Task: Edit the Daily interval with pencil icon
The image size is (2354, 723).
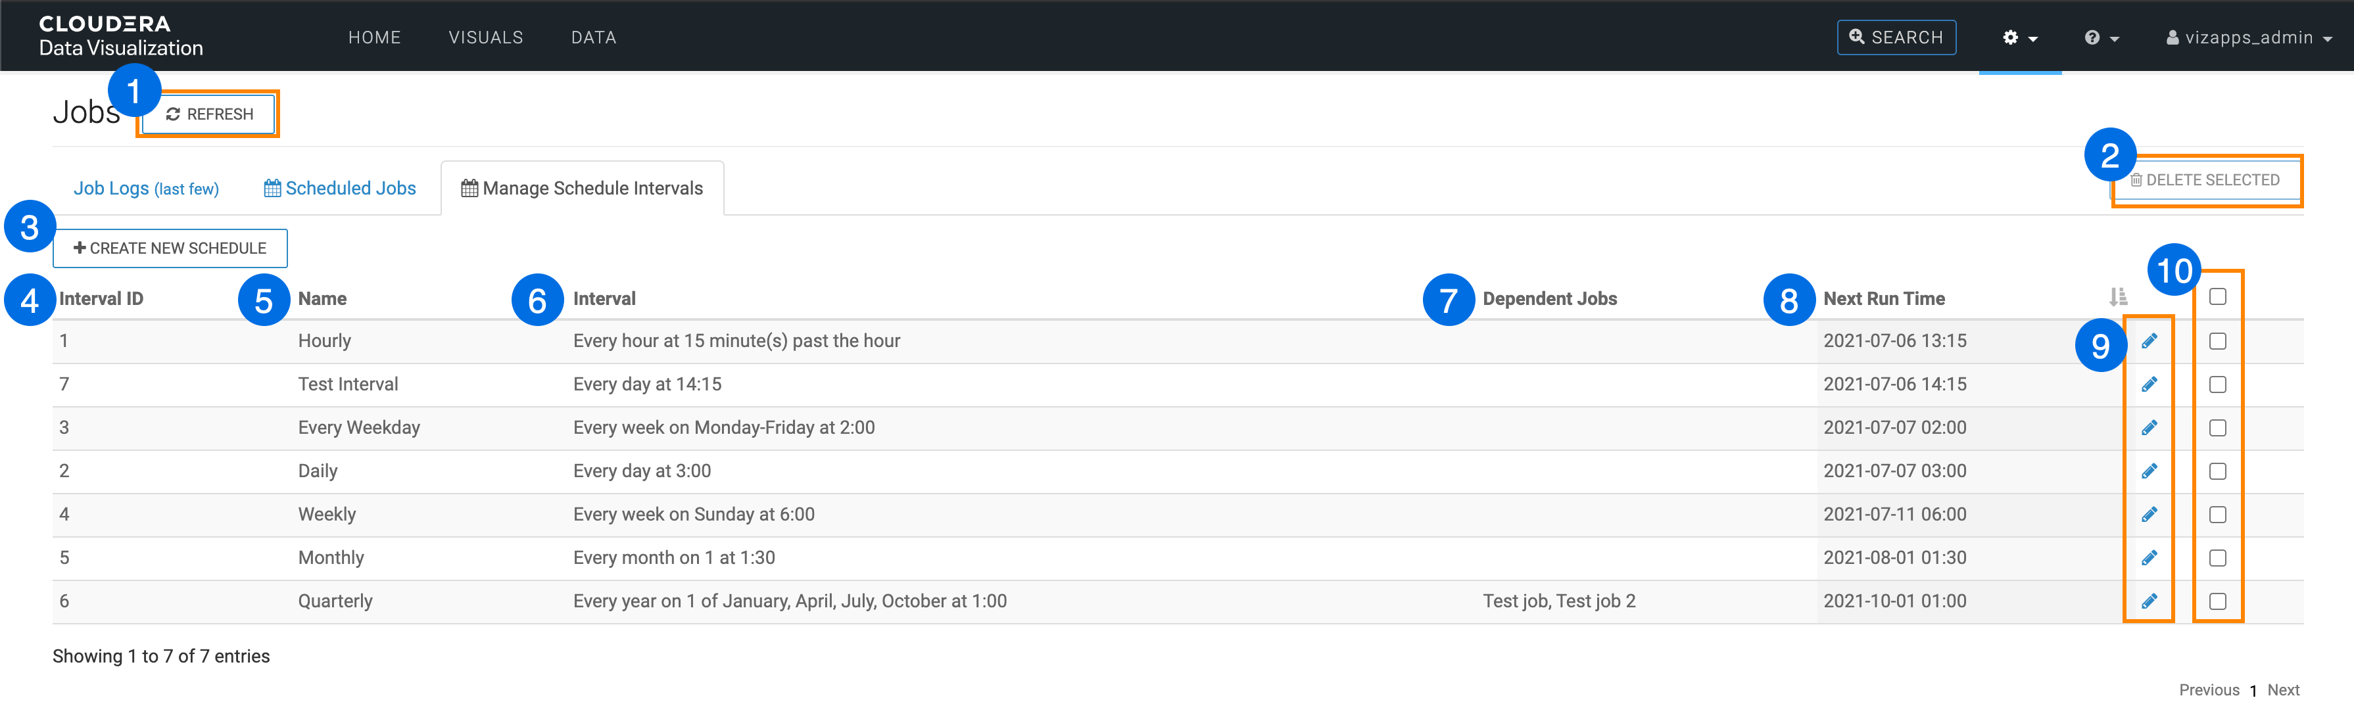Action: pyautogui.click(x=2148, y=471)
